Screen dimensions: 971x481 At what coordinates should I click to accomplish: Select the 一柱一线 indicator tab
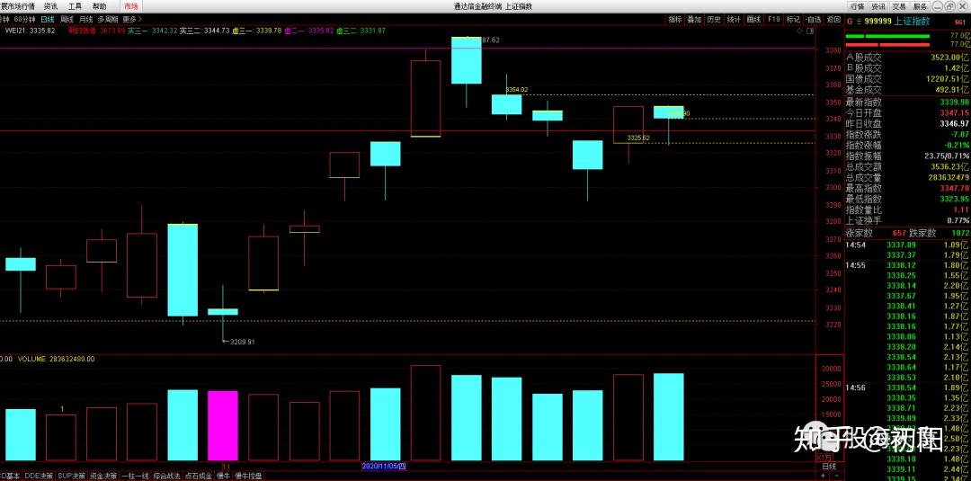click(x=135, y=476)
